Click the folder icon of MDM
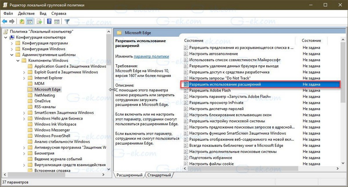Screen dimensions: 348x187 click(x=30, y=84)
